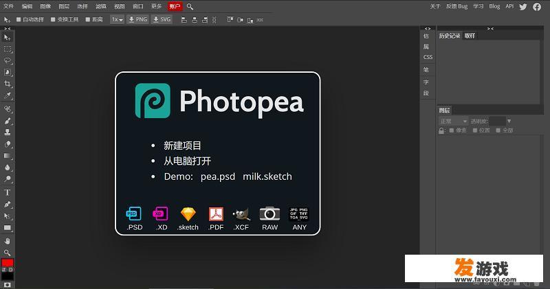550x289 pixels.
Task: Toggle Quick Mask mode icon
Action: click(8, 285)
